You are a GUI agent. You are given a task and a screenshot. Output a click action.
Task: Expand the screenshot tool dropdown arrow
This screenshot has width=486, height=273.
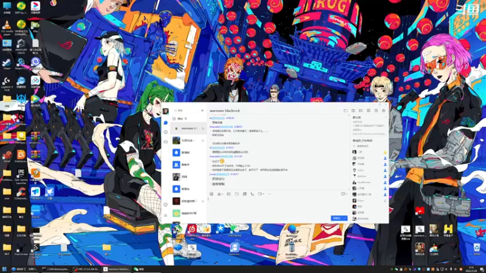(x=222, y=194)
